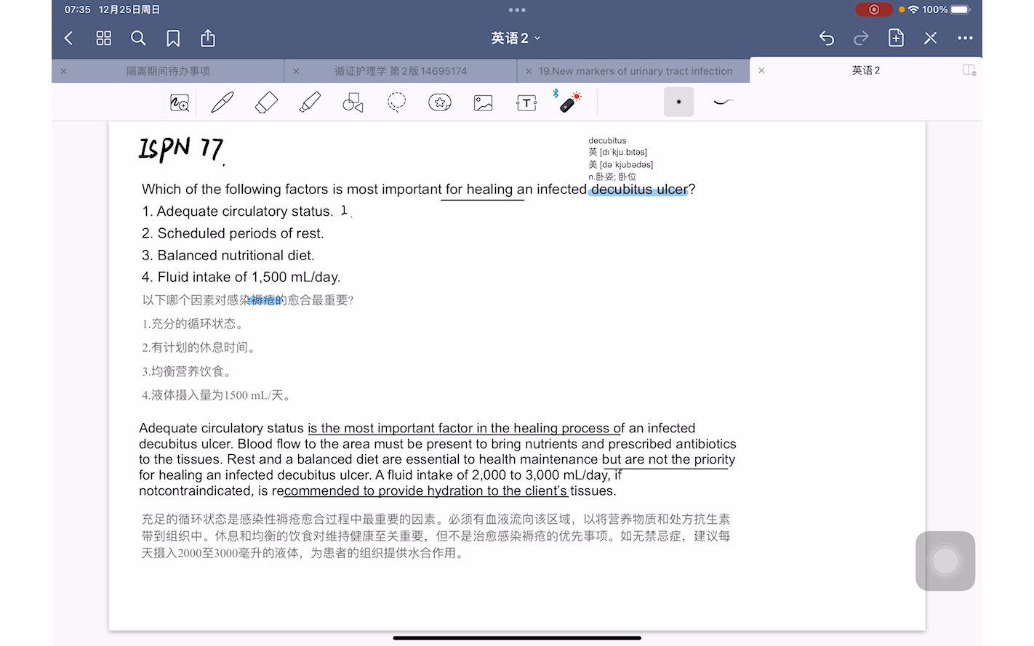1034x646 pixels.
Task: Tap the Chinese line 1.充分的循环状态
Action: pos(193,324)
